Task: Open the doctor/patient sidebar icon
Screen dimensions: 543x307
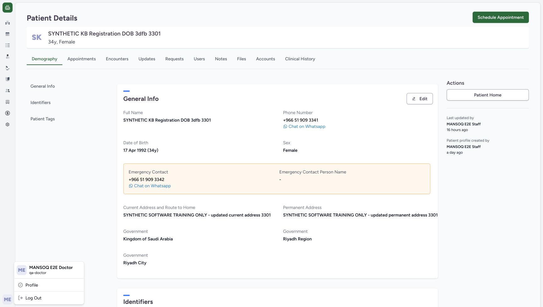Action: pos(8,57)
